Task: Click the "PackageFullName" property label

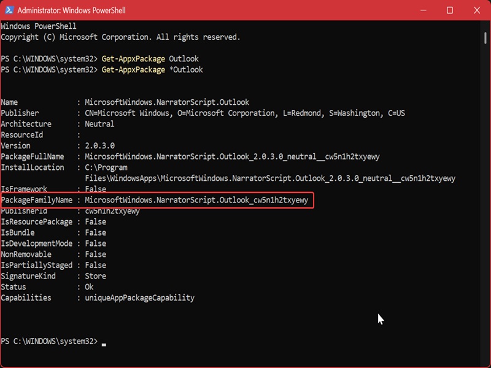Action: pyautogui.click(x=33, y=156)
